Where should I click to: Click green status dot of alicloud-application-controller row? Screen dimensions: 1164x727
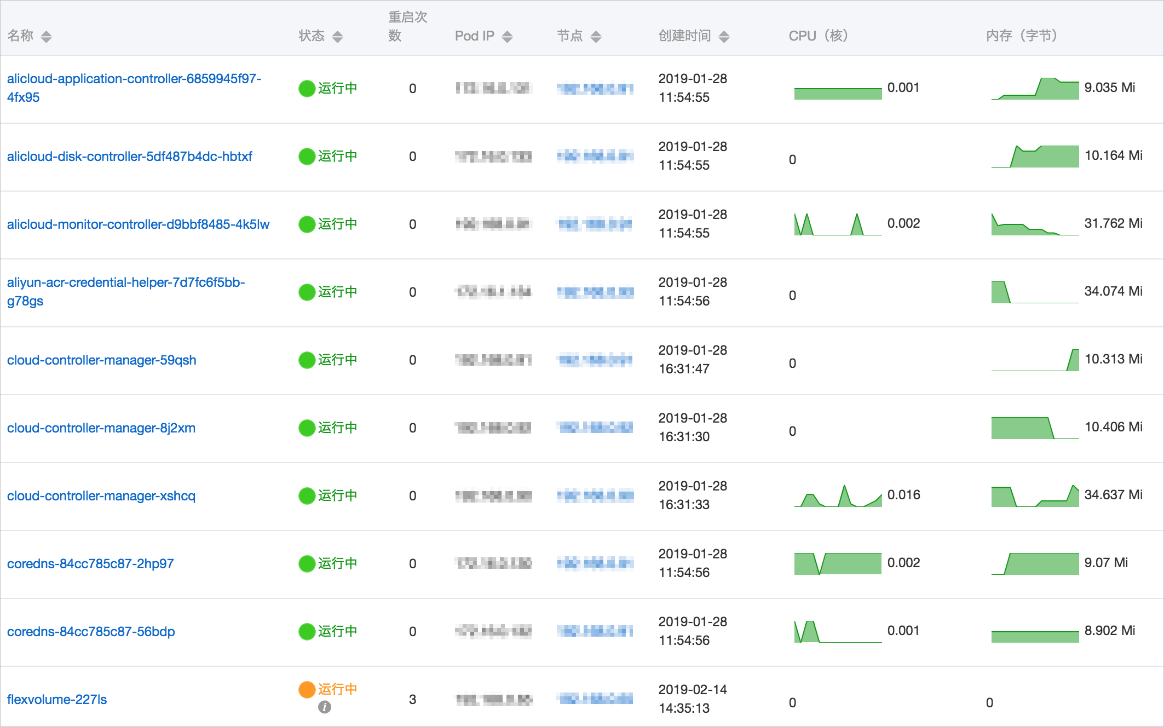pos(307,88)
